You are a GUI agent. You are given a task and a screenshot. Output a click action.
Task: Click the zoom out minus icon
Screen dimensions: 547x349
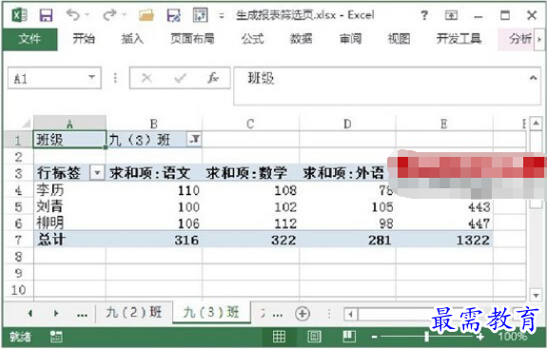coord(374,337)
